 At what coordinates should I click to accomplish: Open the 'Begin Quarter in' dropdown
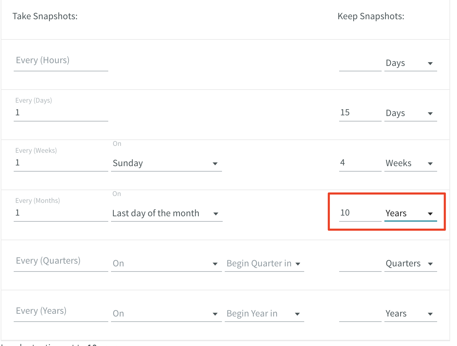[x=264, y=264]
